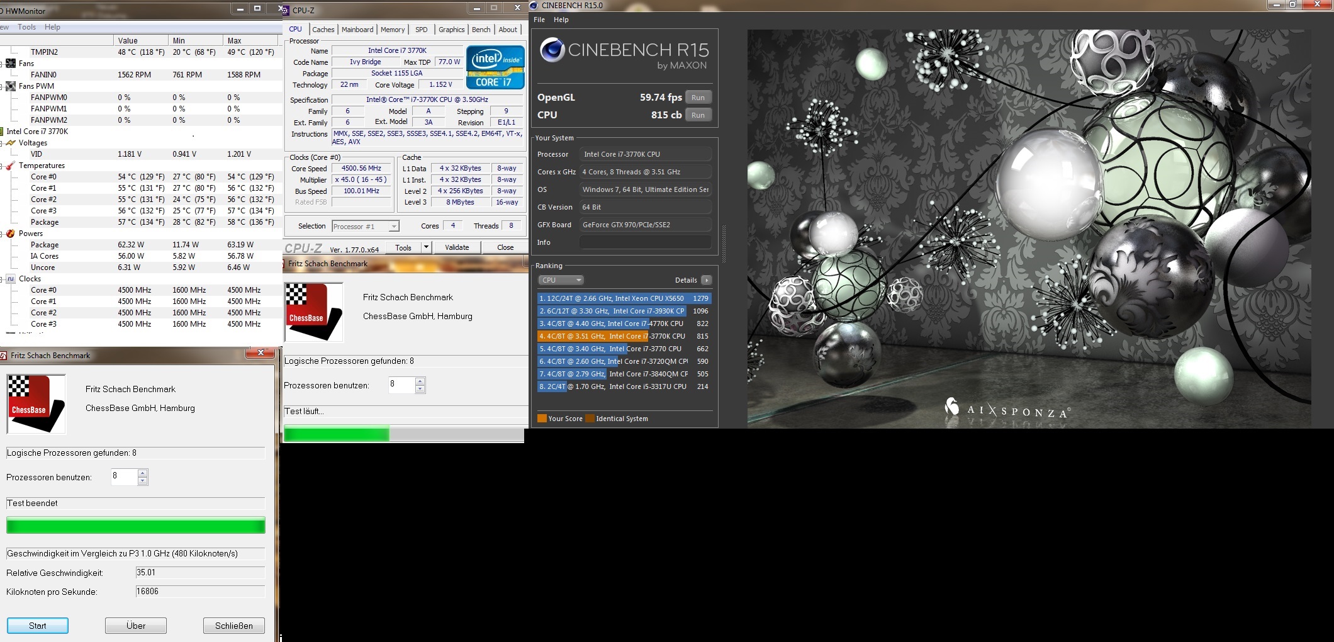
Task: Open the About tab in CPU-Z
Action: coord(508,30)
